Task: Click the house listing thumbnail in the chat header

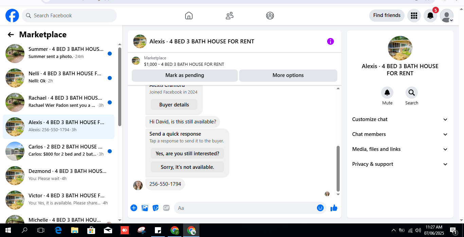Action: [140, 41]
